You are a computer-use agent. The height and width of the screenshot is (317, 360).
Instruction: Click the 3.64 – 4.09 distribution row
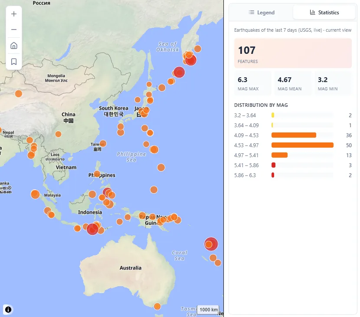tap(293, 125)
